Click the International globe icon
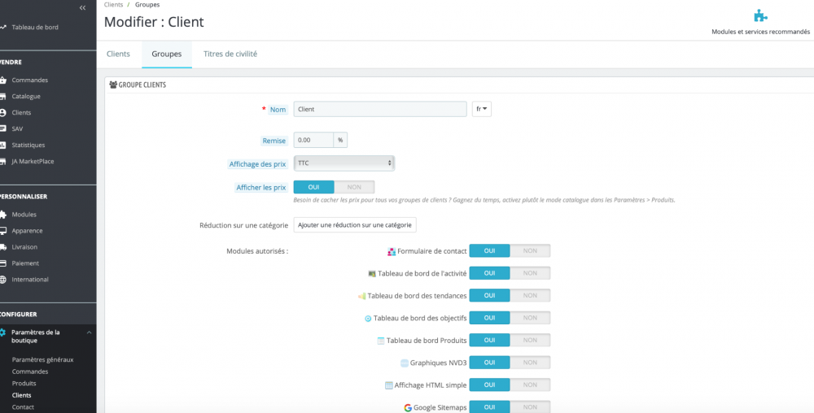The width and height of the screenshot is (814, 413). 2,280
